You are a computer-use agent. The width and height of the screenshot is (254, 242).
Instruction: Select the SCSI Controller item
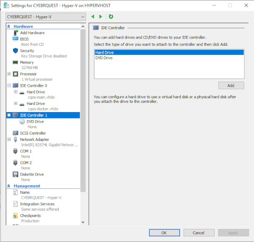33,133
